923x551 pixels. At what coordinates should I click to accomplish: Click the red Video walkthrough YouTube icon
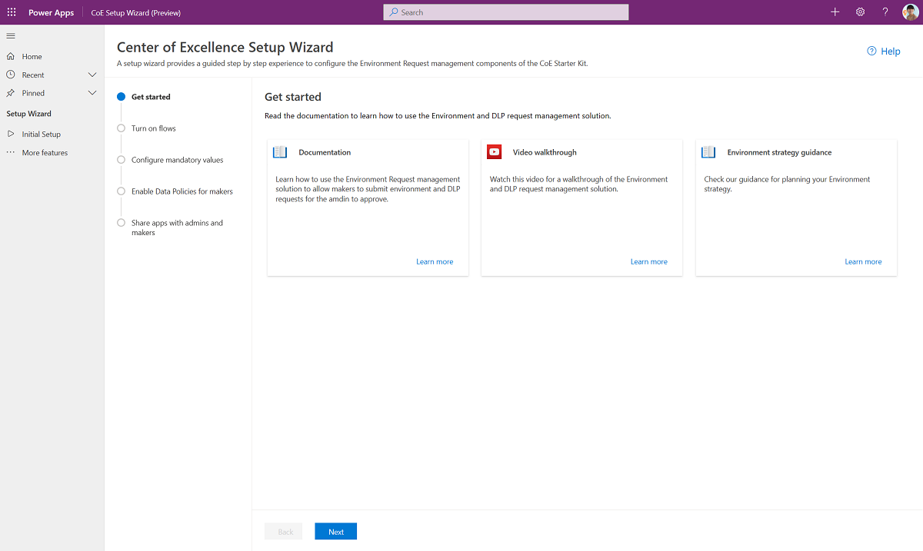pyautogui.click(x=495, y=152)
